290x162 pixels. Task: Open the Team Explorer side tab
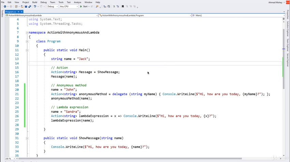288,45
